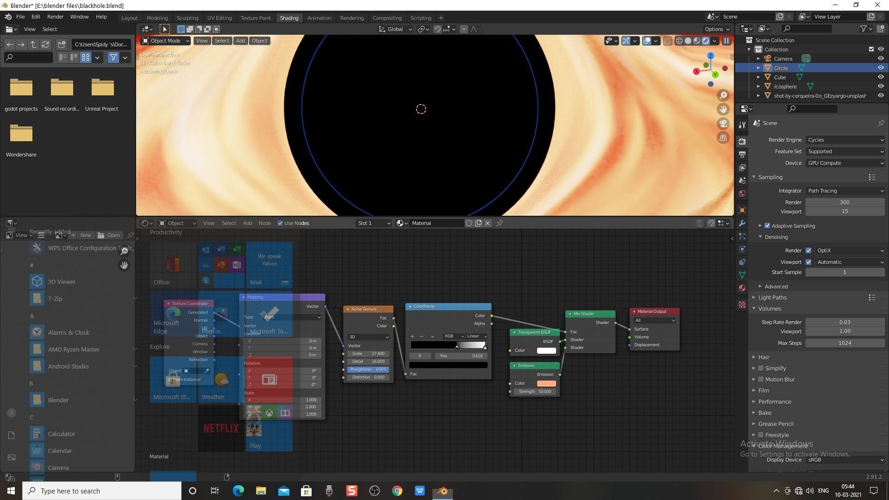The image size is (889, 500).
Task: Click the viewport zoom magnifier icon
Action: click(x=723, y=95)
